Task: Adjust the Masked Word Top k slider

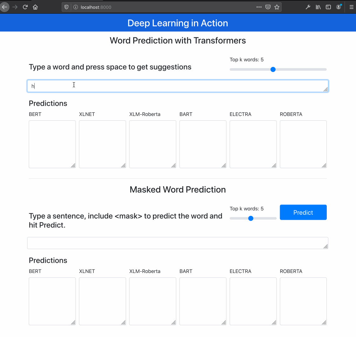Action: coord(253,219)
